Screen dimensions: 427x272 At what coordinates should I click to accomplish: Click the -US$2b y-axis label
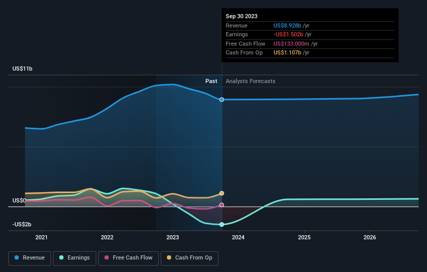[22, 224]
